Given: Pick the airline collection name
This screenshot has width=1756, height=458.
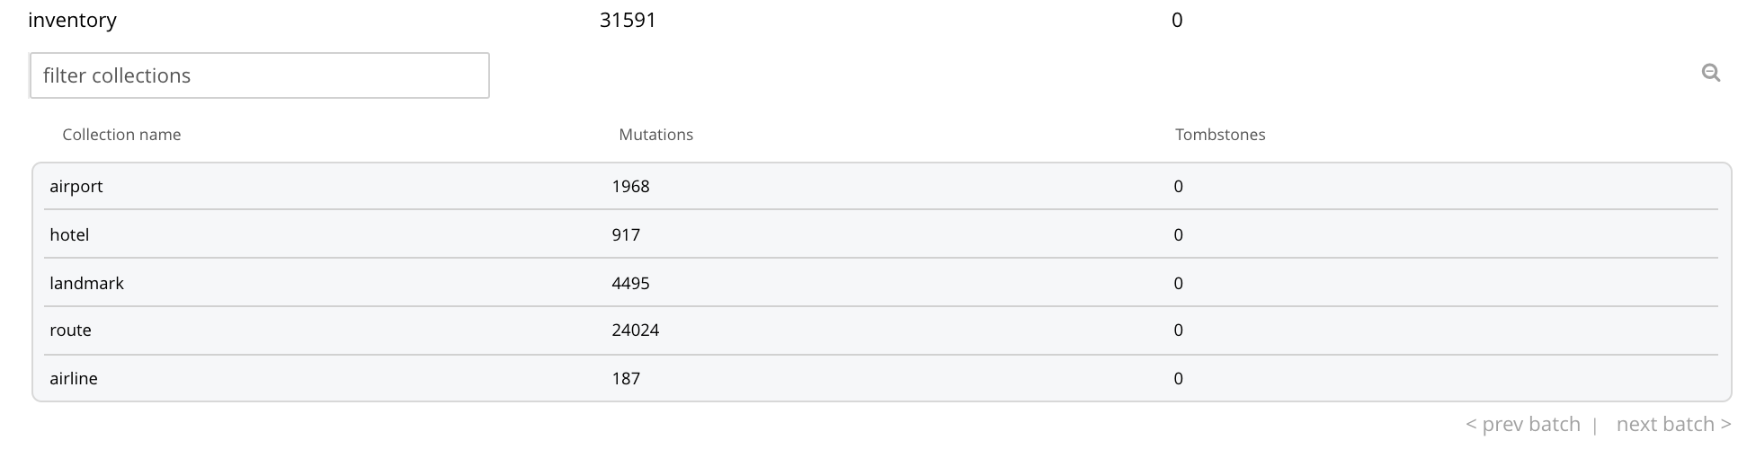Looking at the screenshot, I should tap(74, 379).
